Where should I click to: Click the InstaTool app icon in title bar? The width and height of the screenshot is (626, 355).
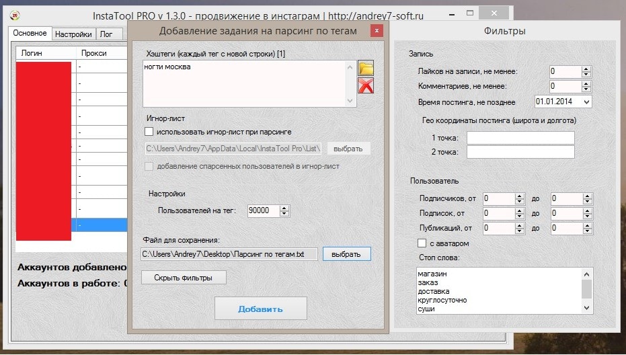pyautogui.click(x=15, y=15)
